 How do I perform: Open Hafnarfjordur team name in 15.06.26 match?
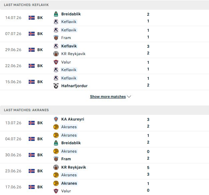click(74, 86)
